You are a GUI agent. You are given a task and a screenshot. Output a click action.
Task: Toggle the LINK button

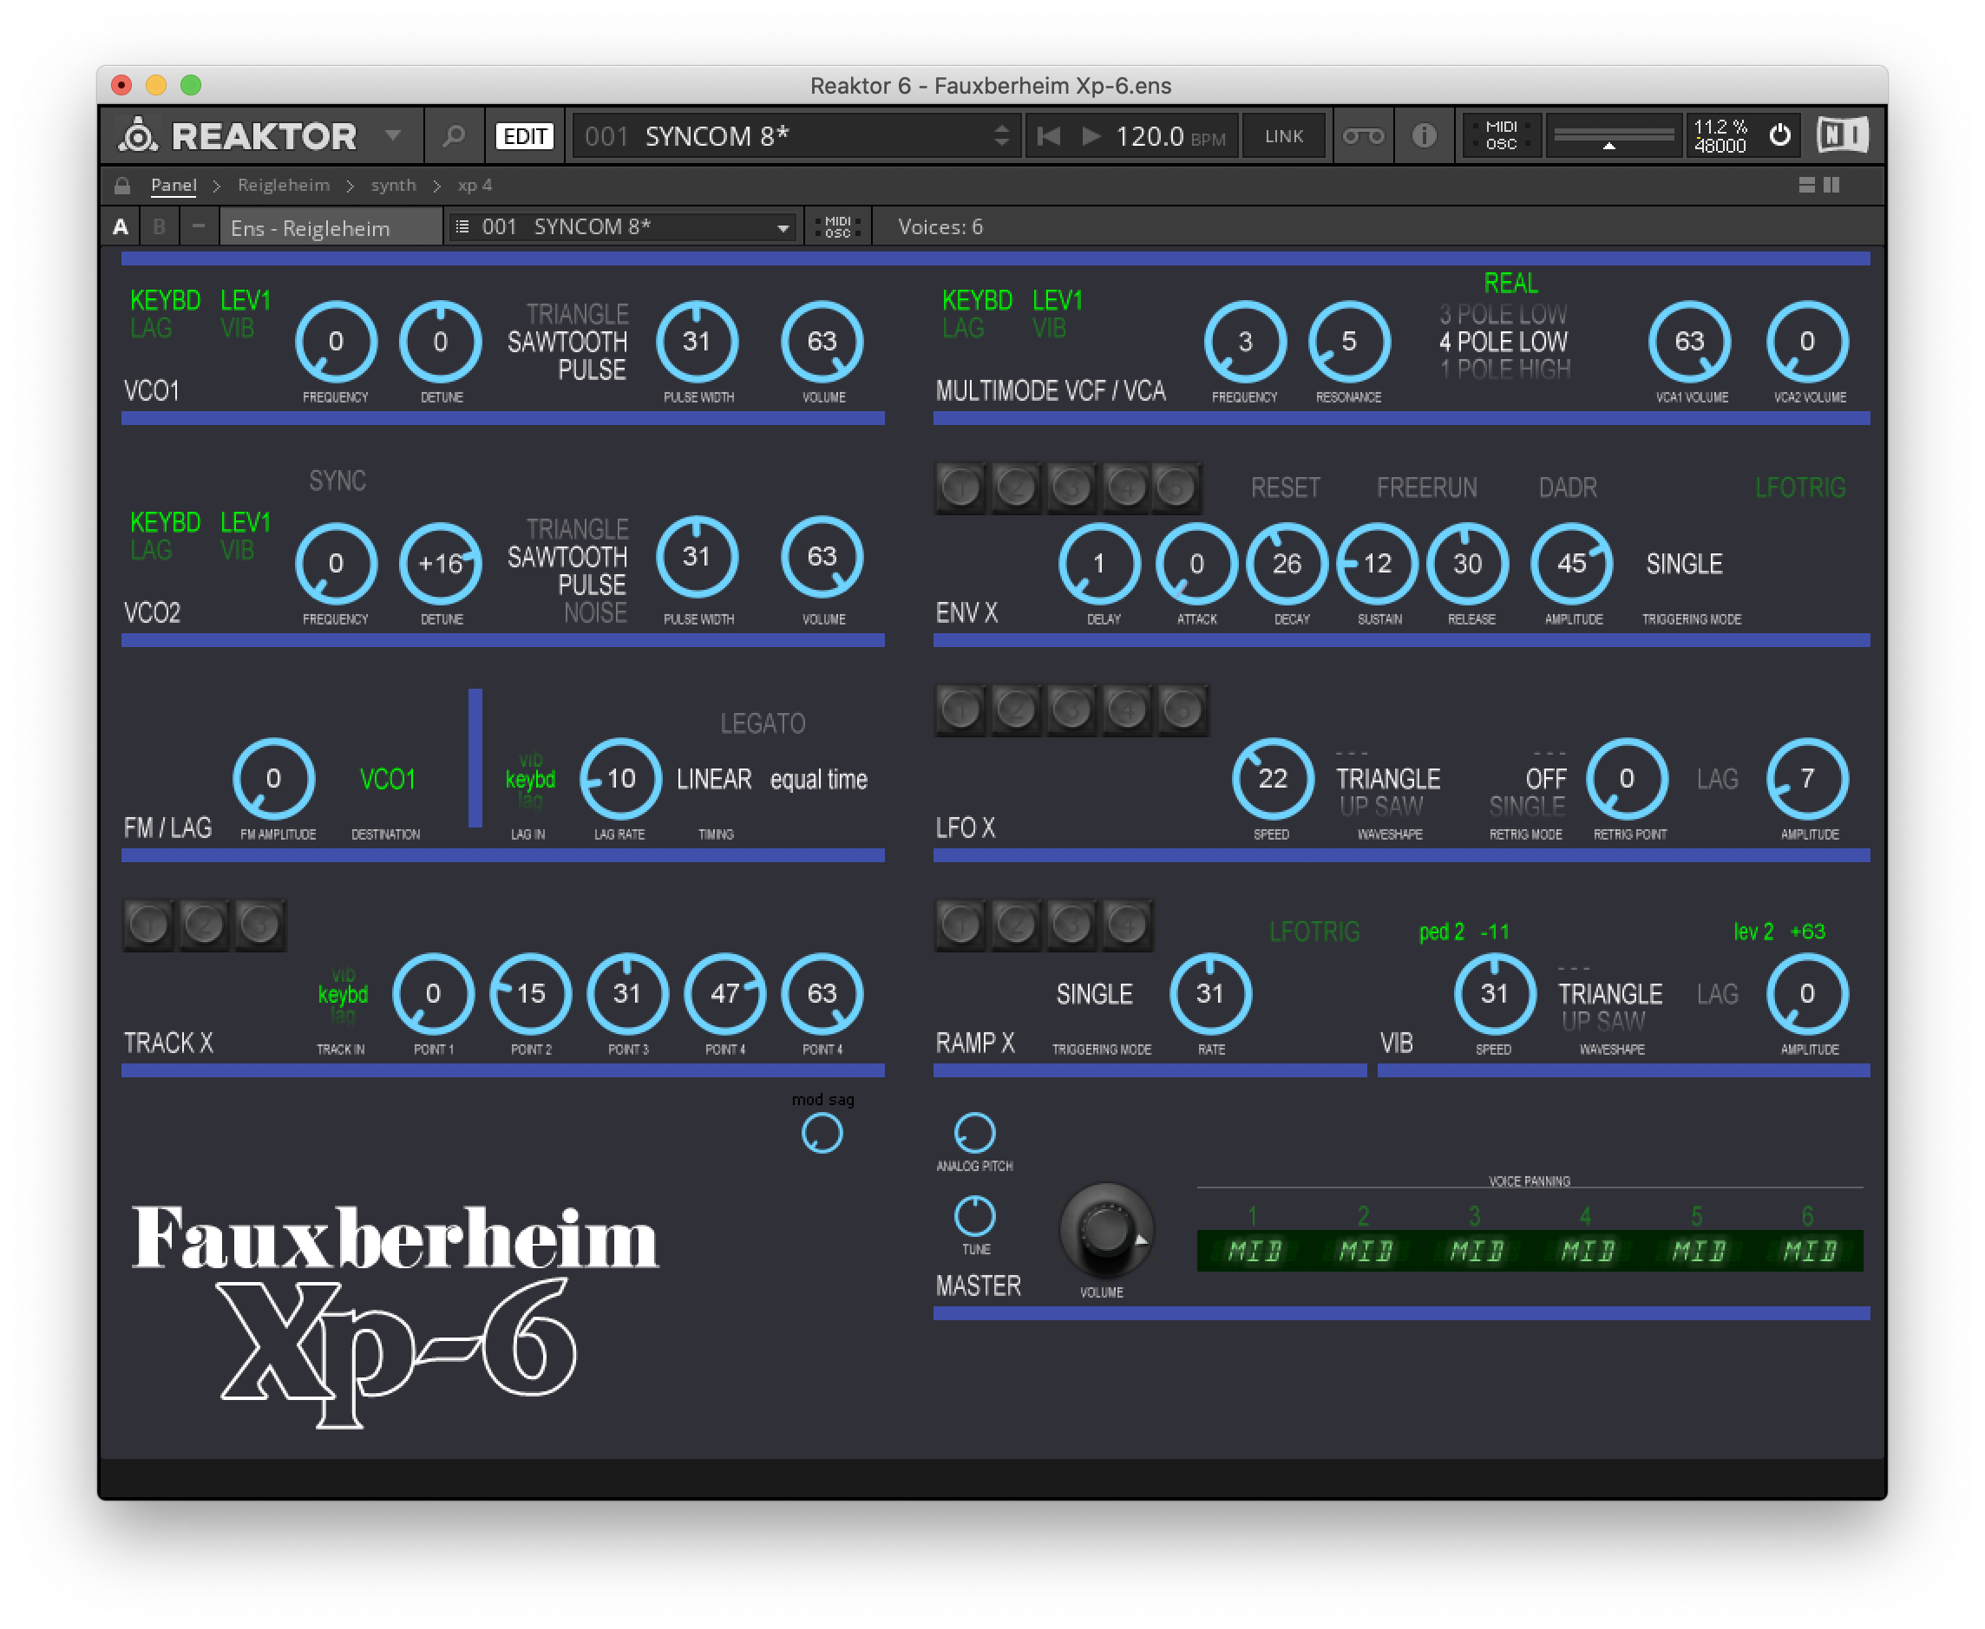pos(1283,136)
